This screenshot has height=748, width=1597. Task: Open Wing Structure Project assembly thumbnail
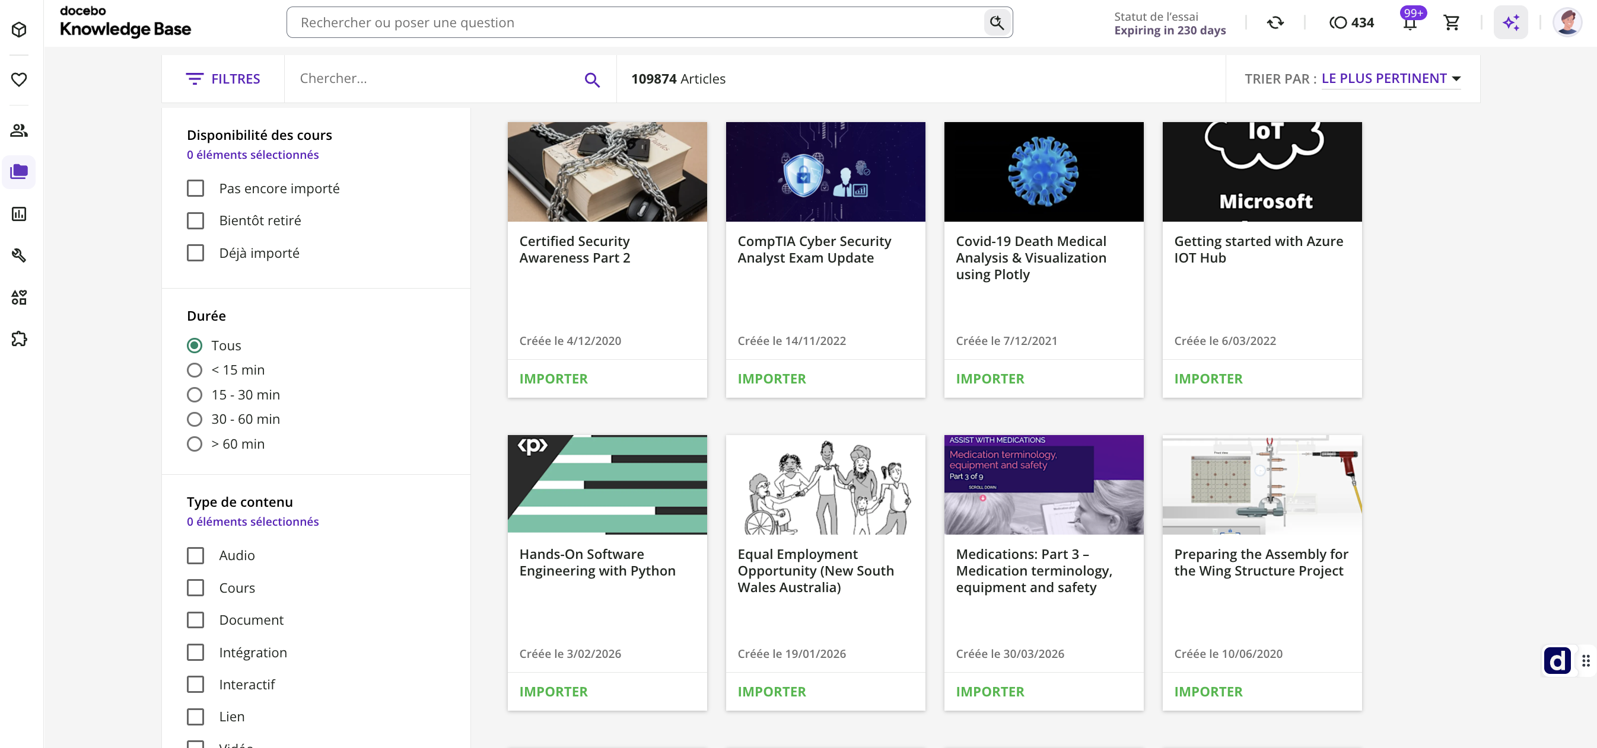[x=1262, y=485]
